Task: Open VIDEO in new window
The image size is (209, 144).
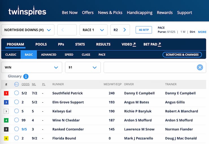Action: 129,44
